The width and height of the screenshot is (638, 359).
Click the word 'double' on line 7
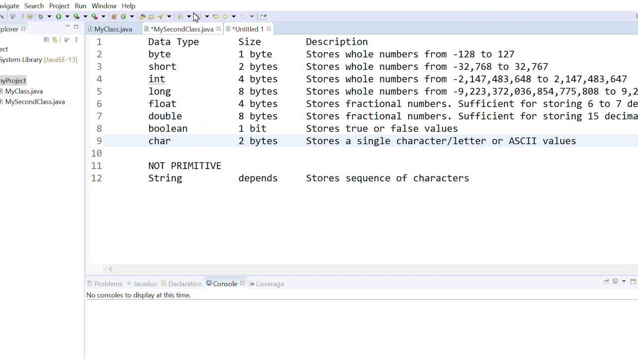tap(165, 116)
